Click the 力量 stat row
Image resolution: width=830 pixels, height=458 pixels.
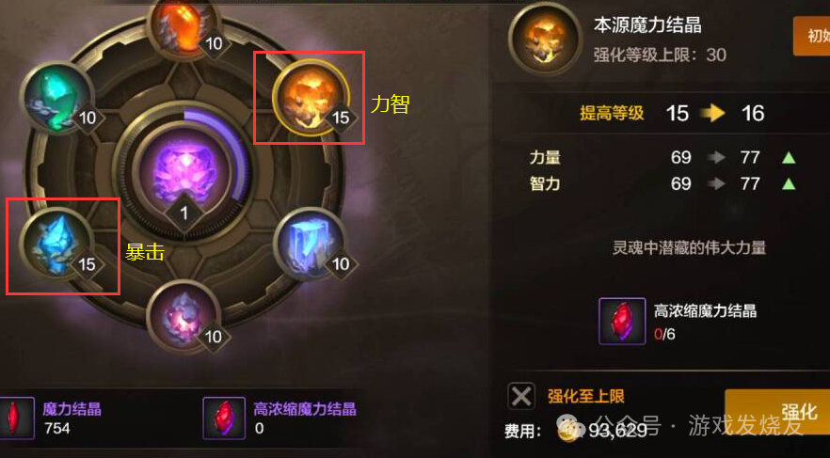click(662, 157)
